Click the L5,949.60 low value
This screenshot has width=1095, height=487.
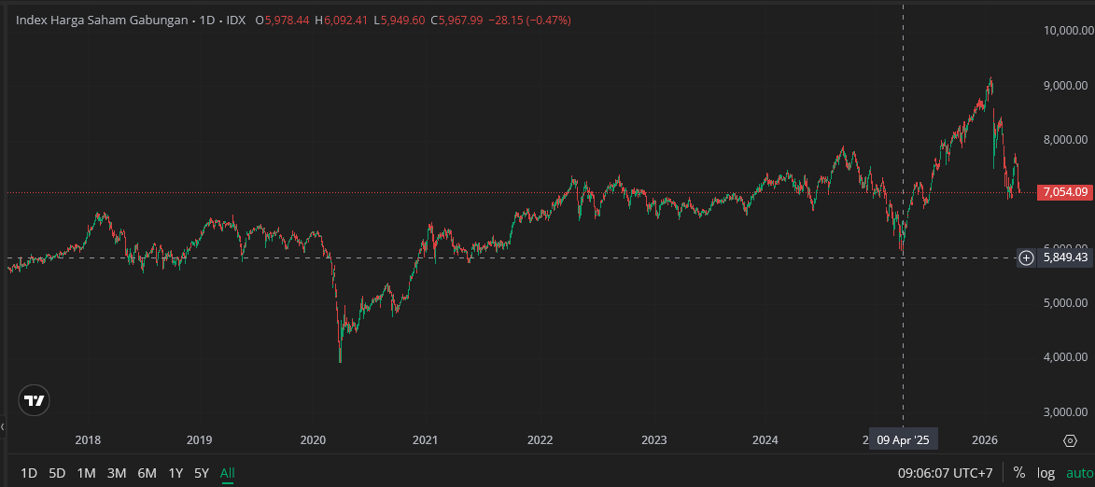[x=399, y=21]
